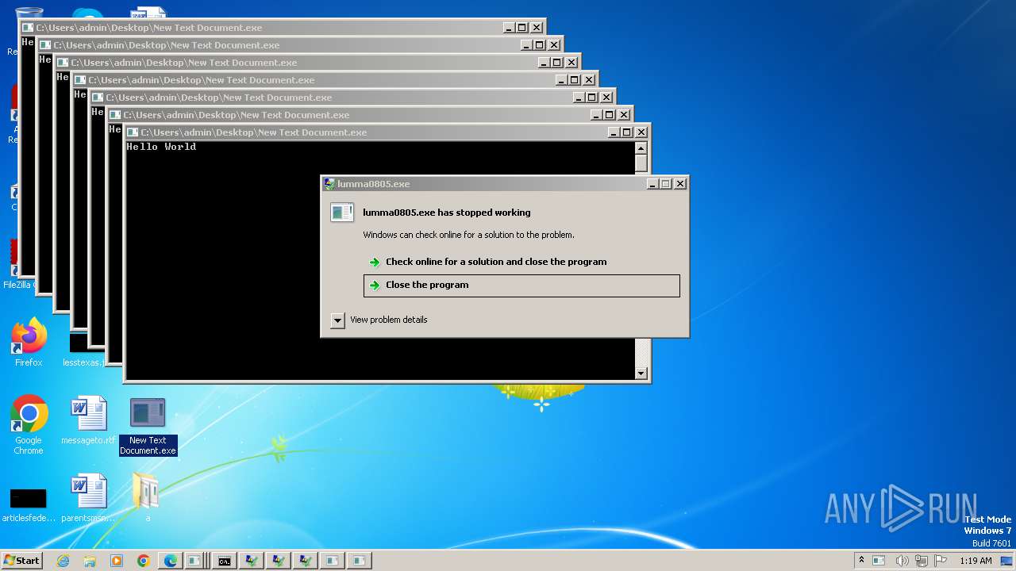Choose Check online for a solution and close
The image size is (1016, 571).
click(495, 262)
